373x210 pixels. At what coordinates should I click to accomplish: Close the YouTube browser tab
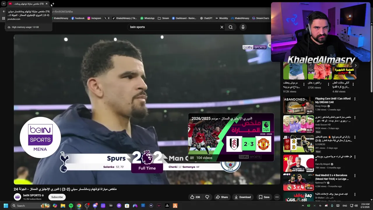pyautogui.click(x=46, y=4)
